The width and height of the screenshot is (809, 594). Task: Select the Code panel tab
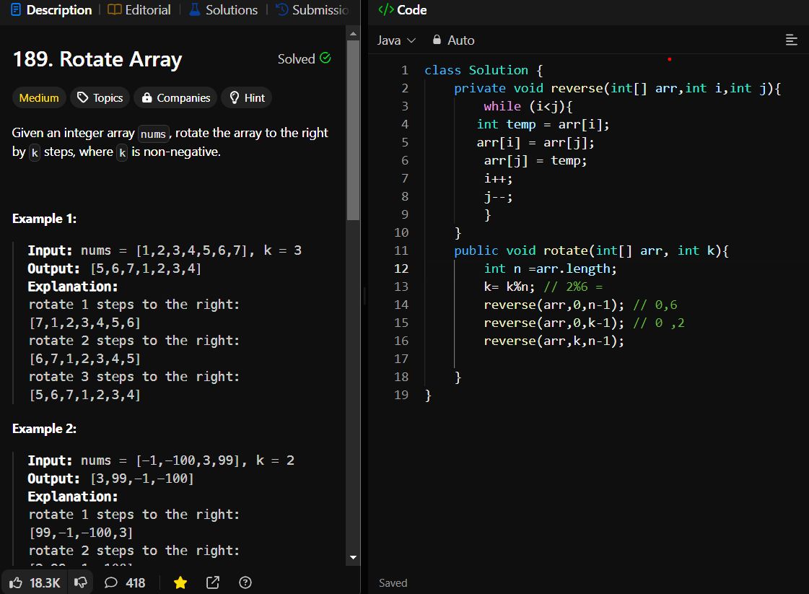[403, 10]
